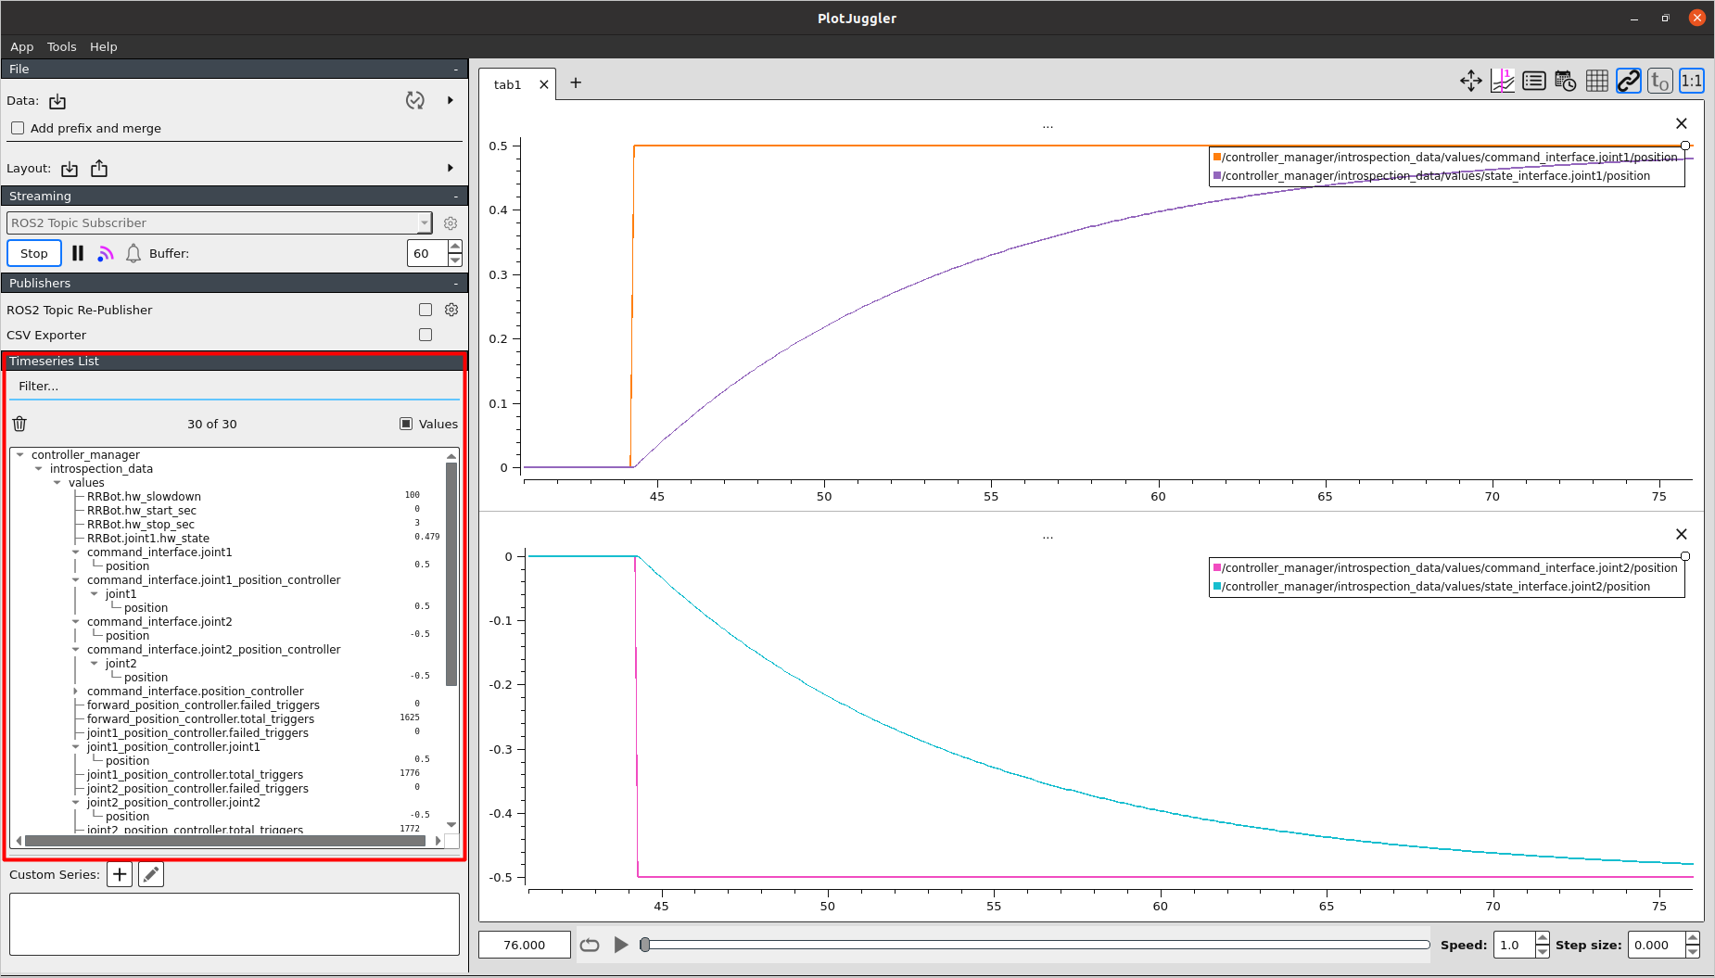Check the ROS2 Topic Re-Publisher checkbox
Viewport: 1715px width, 978px height.
(426, 310)
